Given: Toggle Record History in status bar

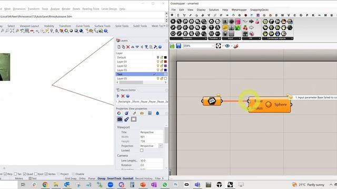Looking at the screenshot, I should point(144,178).
